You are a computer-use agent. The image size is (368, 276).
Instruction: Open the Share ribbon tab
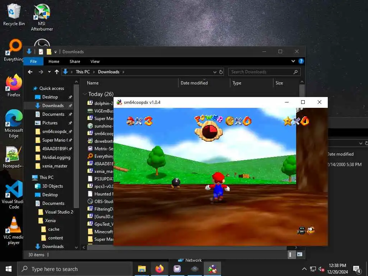click(x=75, y=61)
